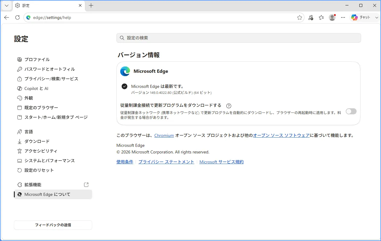Screen dimensions: 381x241
Task: Open プライバシー/検索/サービス settings
Action: [x=53, y=79]
